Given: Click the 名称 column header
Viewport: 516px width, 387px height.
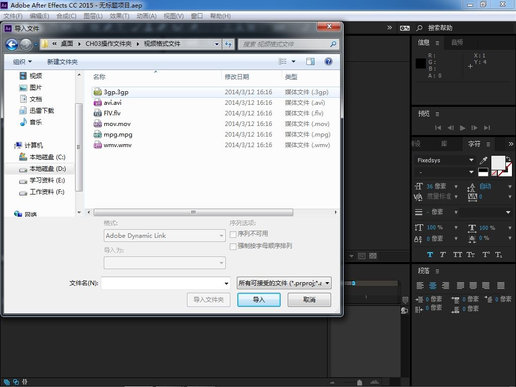Looking at the screenshot, I should (99, 77).
